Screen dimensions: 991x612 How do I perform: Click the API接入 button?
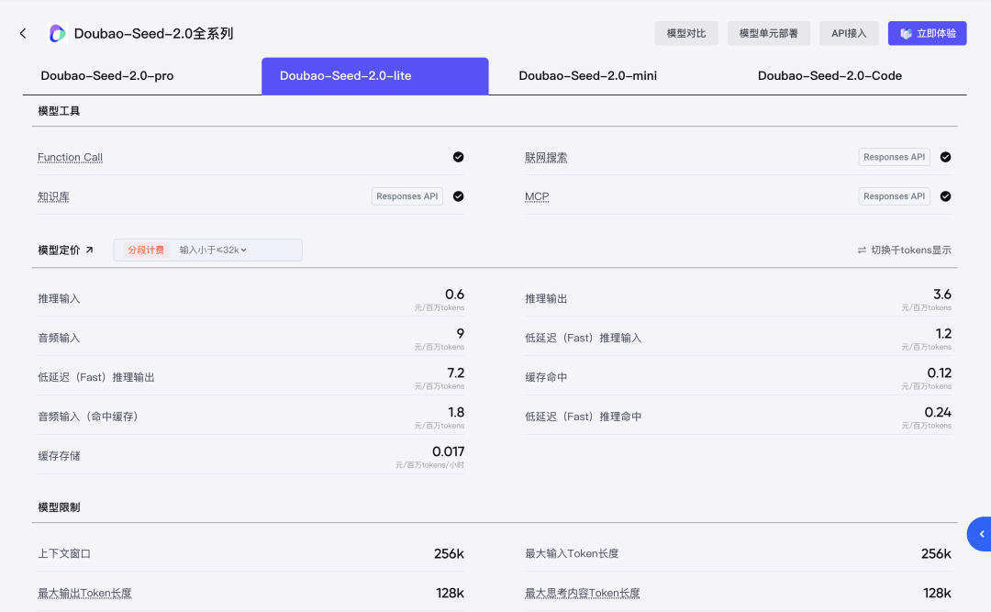(x=849, y=34)
